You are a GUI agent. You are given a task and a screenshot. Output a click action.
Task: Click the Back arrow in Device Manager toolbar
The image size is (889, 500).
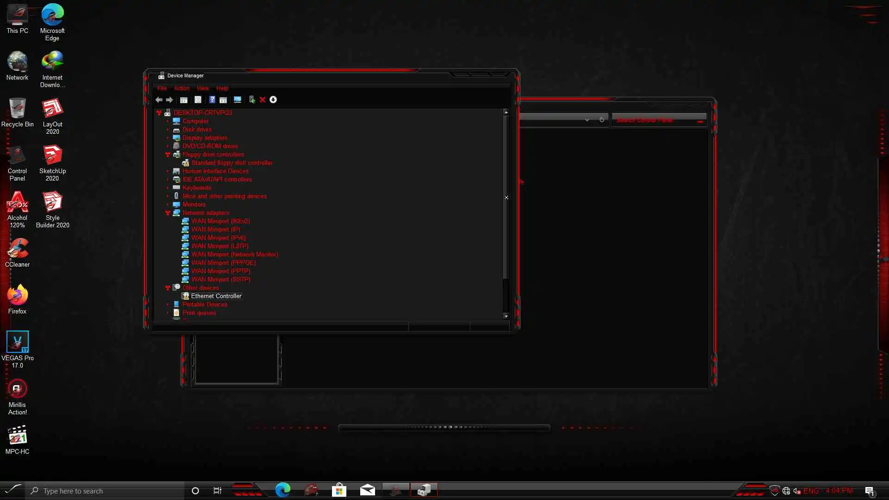click(159, 100)
